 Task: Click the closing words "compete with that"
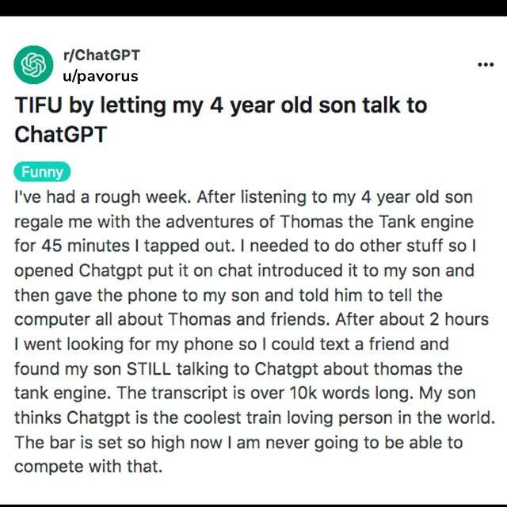pos(88,467)
